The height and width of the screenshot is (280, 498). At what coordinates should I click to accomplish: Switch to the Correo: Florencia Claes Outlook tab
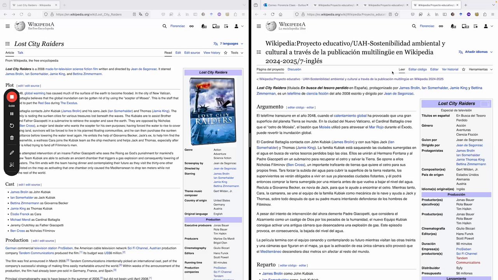tap(285, 5)
